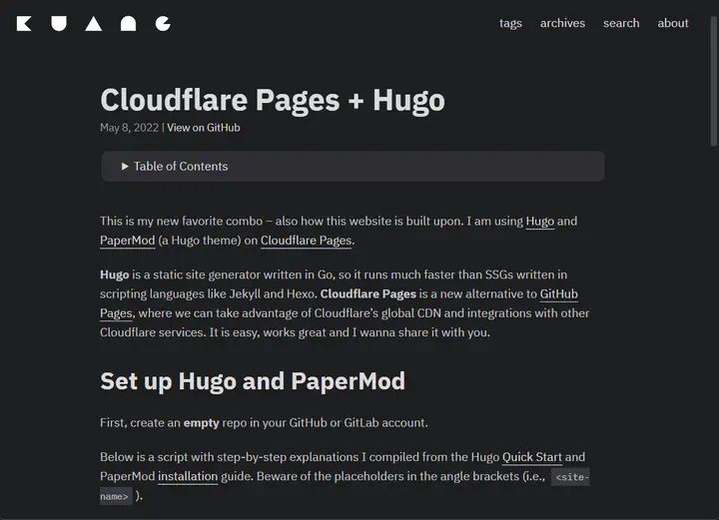Follow the Hugo link in first paragraph

tap(539, 222)
